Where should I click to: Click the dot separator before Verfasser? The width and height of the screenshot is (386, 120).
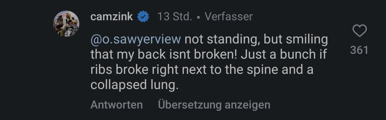[198, 17]
